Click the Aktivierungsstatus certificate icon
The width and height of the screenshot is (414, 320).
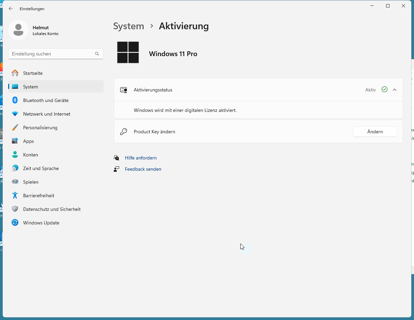coord(124,90)
